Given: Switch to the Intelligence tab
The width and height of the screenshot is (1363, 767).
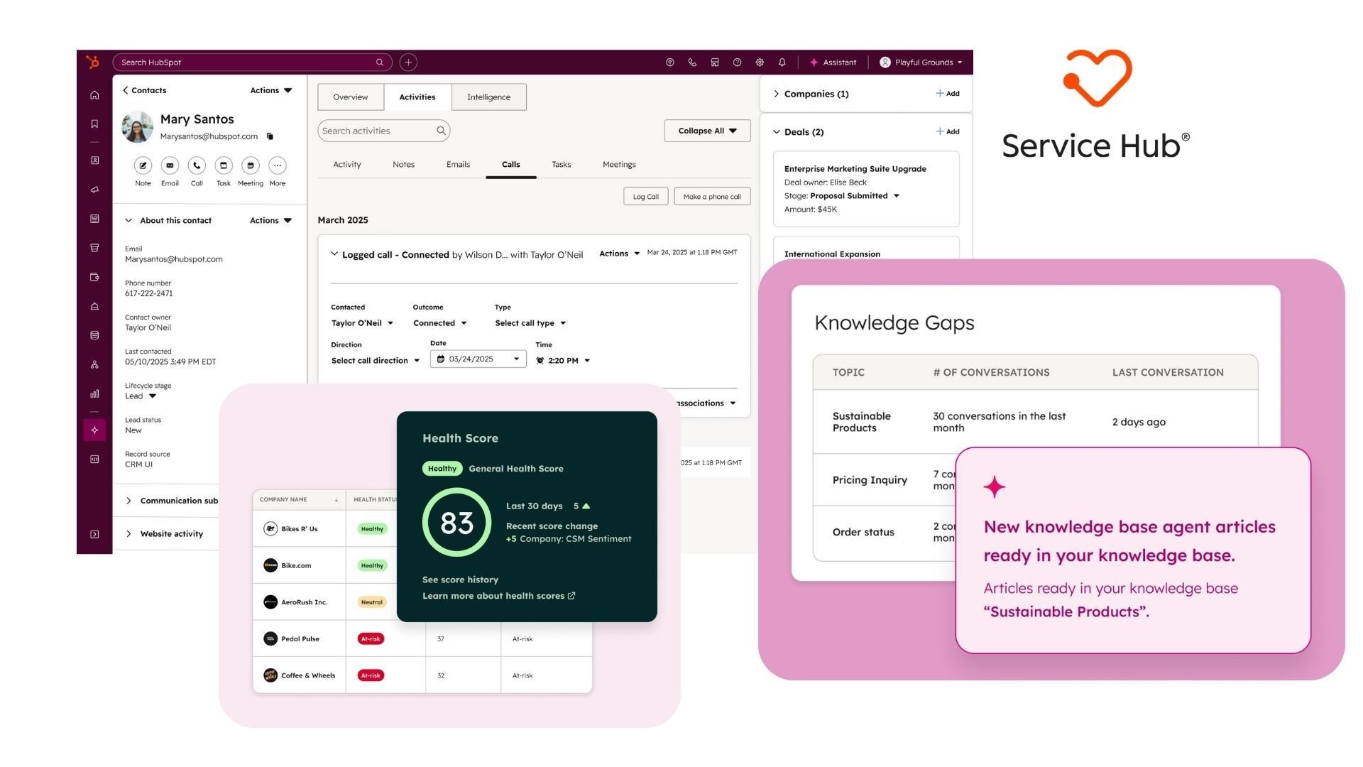Looking at the screenshot, I should point(488,97).
